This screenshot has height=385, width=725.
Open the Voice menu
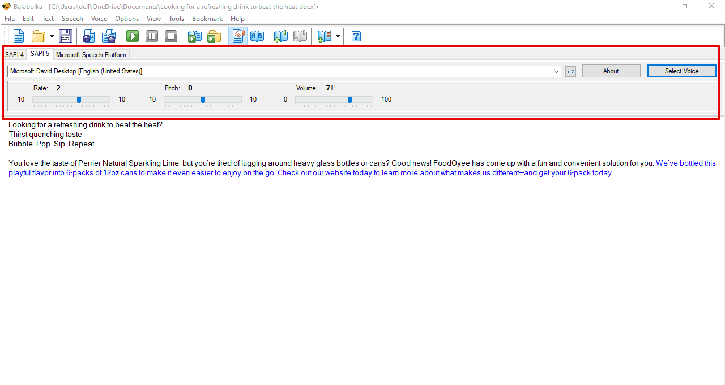(x=99, y=19)
